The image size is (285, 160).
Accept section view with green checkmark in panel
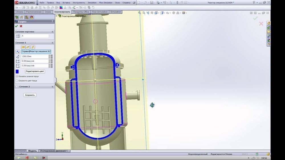[16, 26]
